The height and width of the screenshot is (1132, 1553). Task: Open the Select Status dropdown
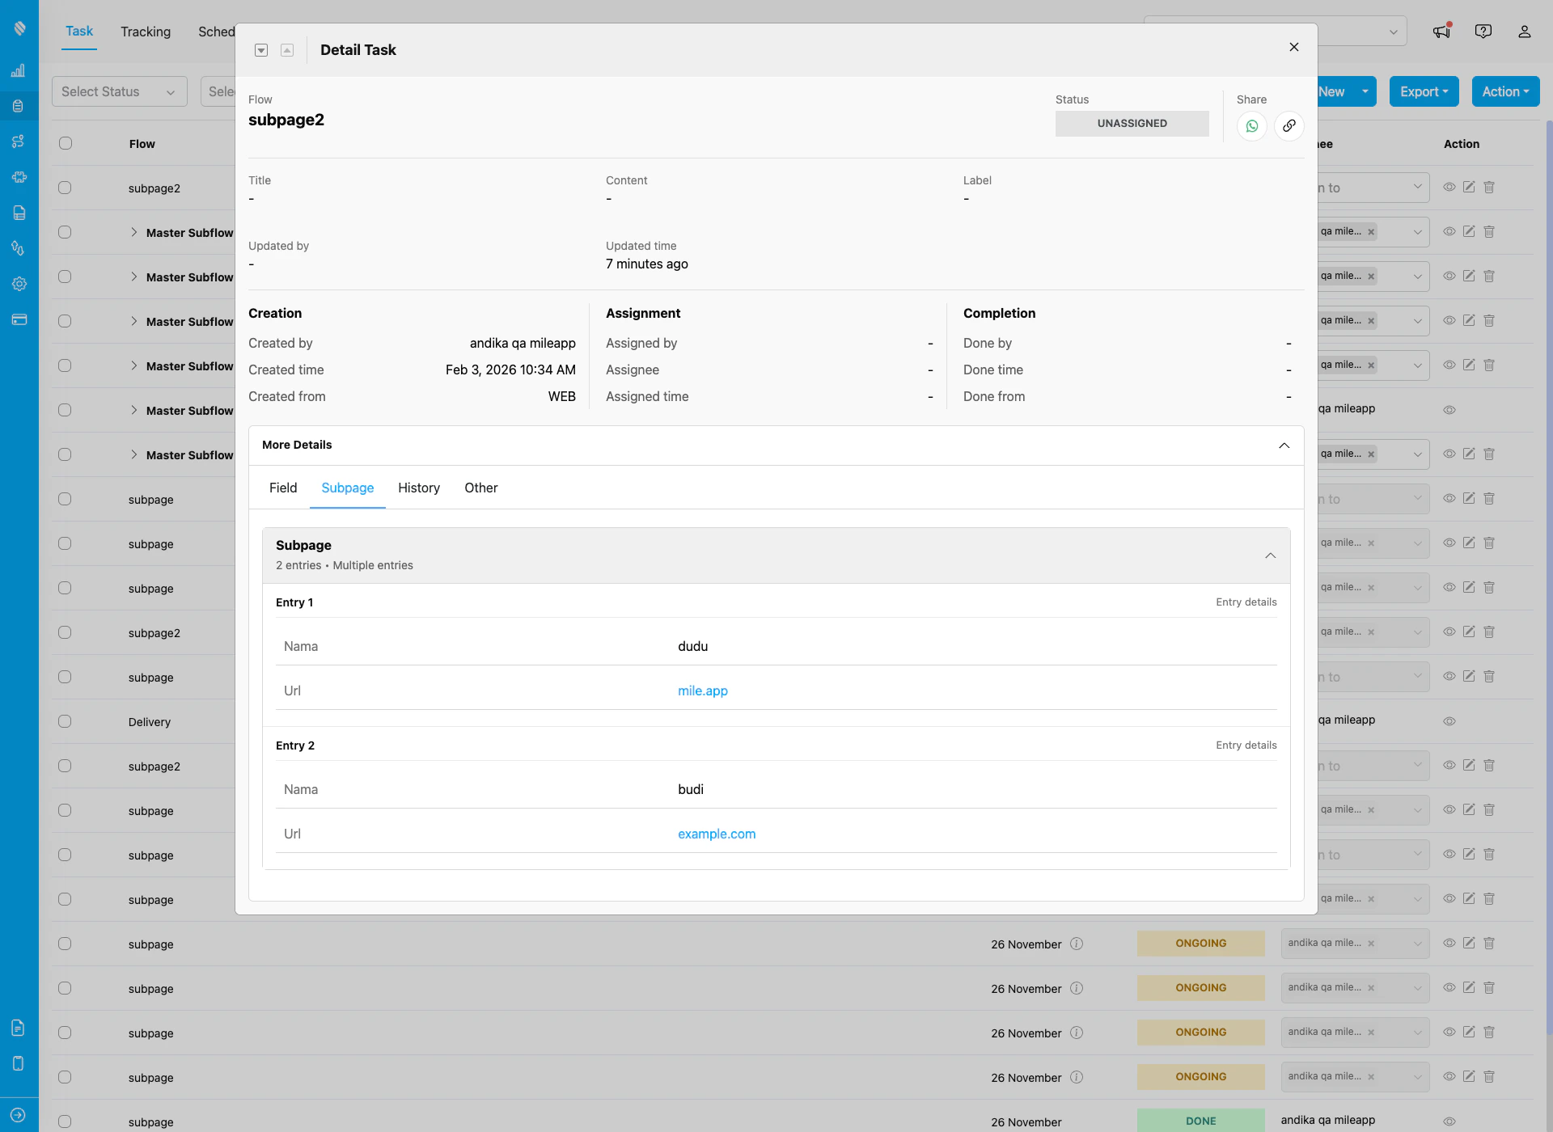pos(119,91)
